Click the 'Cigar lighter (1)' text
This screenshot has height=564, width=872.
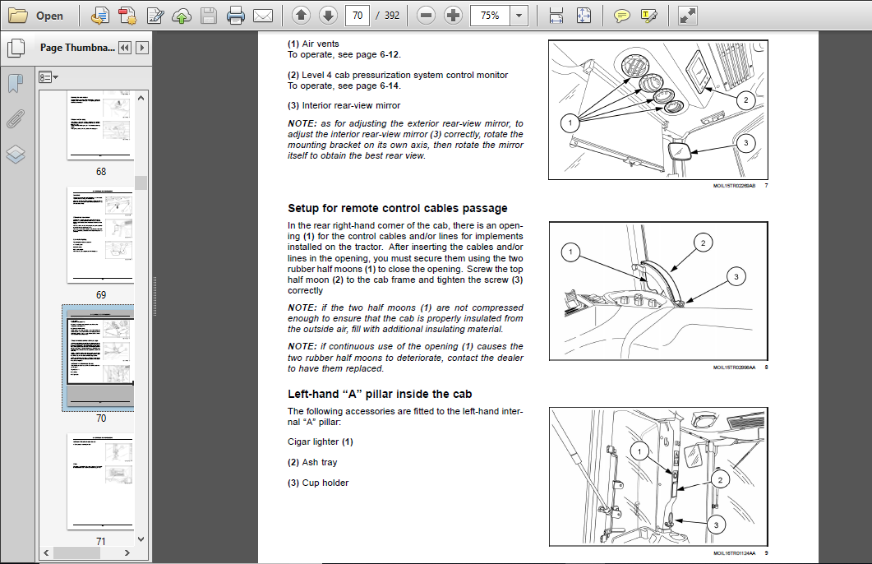pyautogui.click(x=321, y=441)
